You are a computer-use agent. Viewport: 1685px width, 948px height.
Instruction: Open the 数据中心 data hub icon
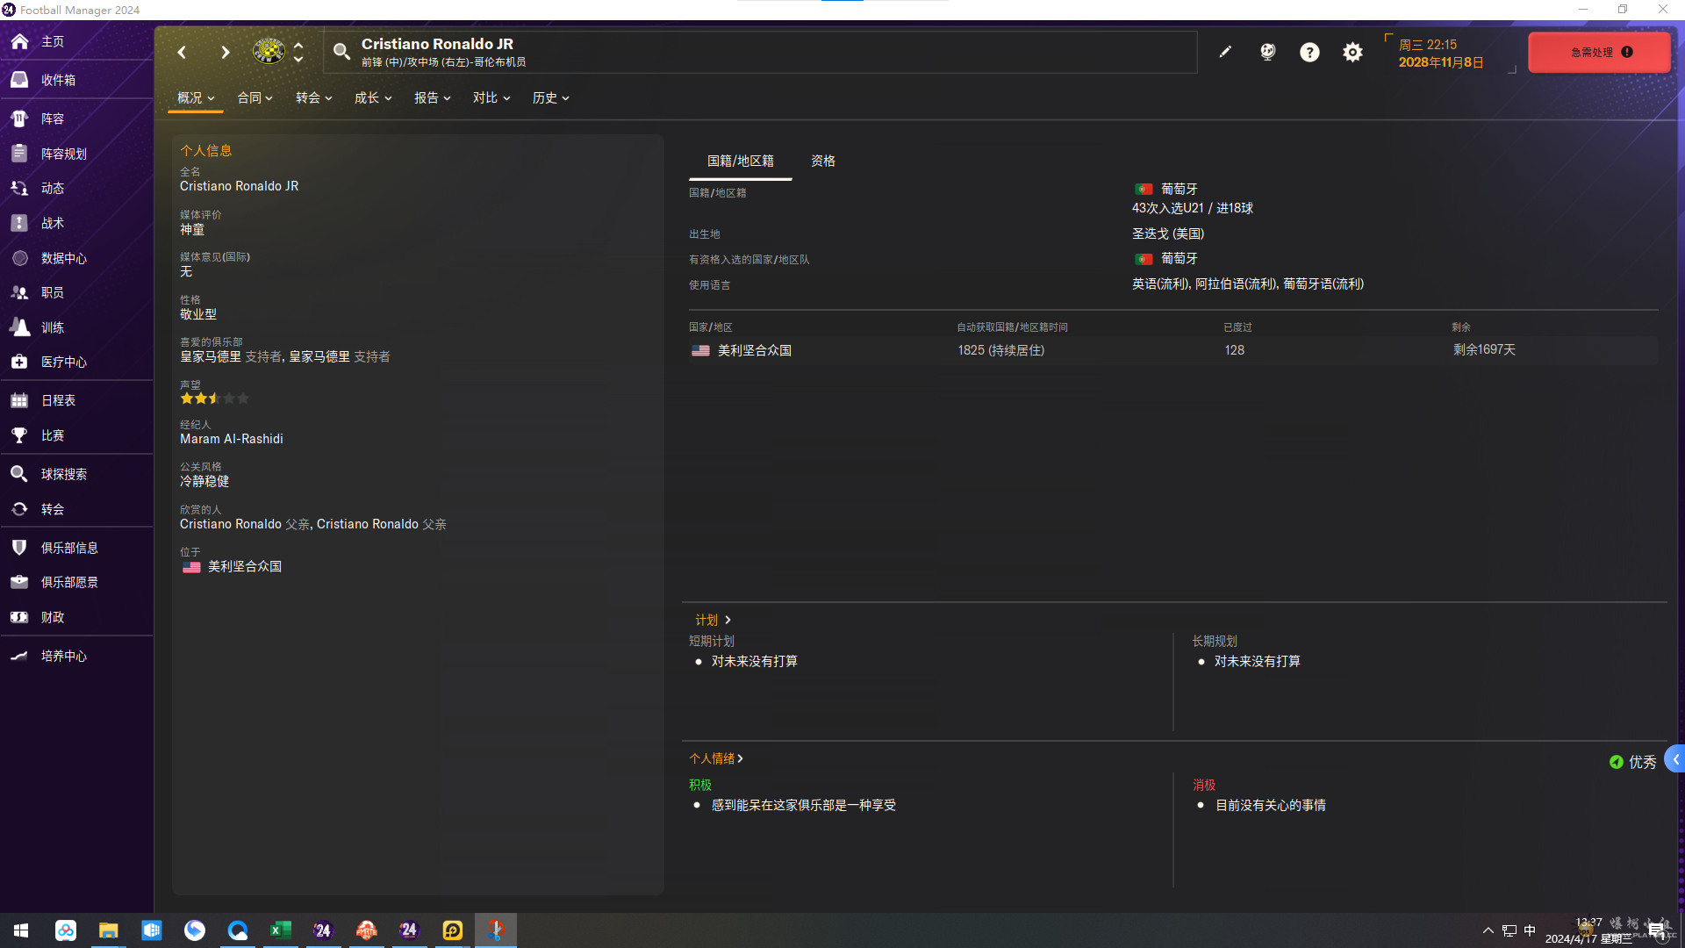(x=19, y=258)
